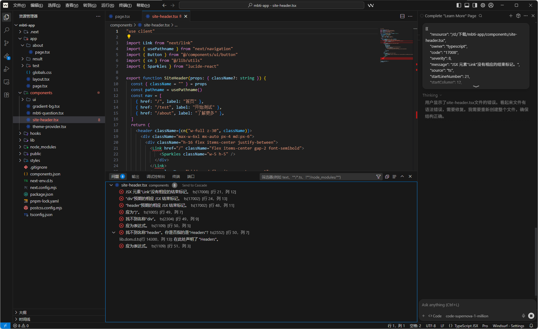Open the Search view in activity bar
538x329 pixels.
(6, 30)
